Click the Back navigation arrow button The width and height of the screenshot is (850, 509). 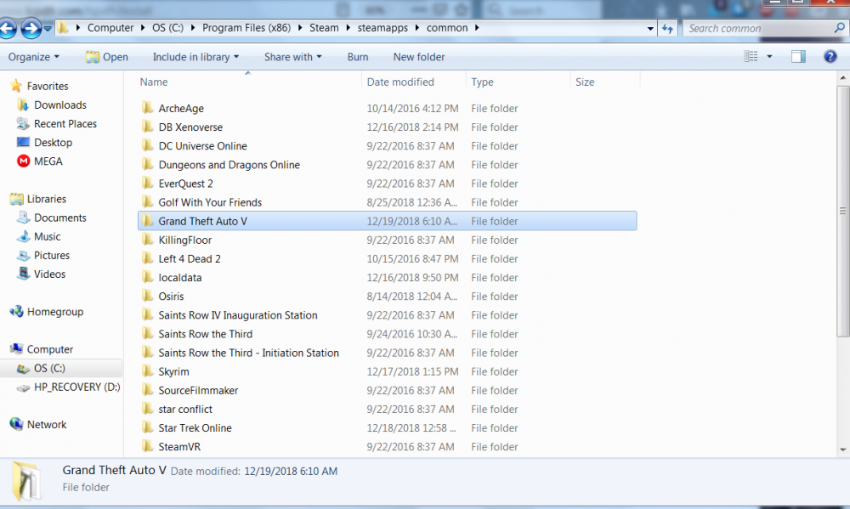[x=8, y=28]
